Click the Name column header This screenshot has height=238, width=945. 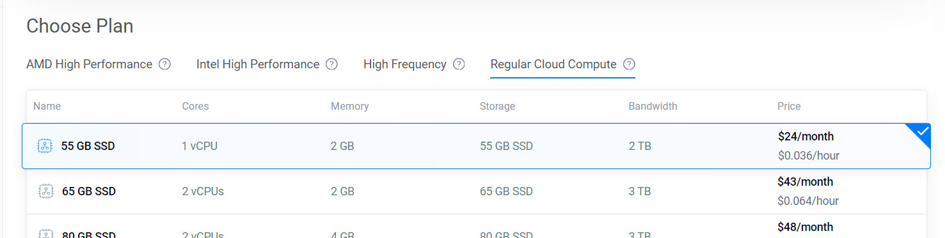pyautogui.click(x=47, y=106)
